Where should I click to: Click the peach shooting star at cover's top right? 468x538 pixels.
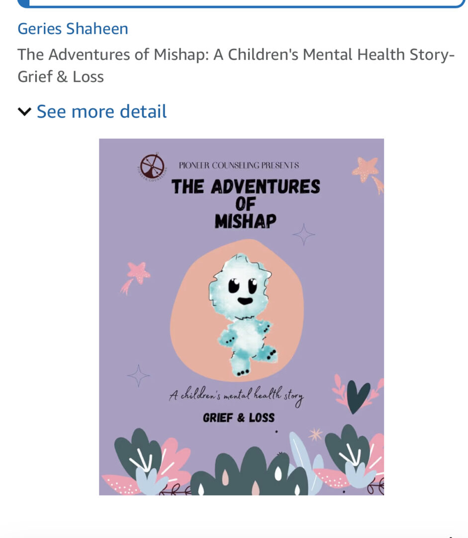[x=368, y=174]
